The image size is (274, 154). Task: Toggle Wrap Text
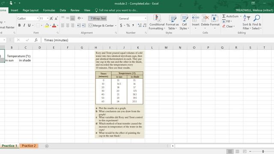97,18
